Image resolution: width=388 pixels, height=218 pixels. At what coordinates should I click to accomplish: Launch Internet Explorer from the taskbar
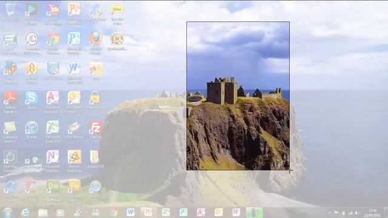25,213
